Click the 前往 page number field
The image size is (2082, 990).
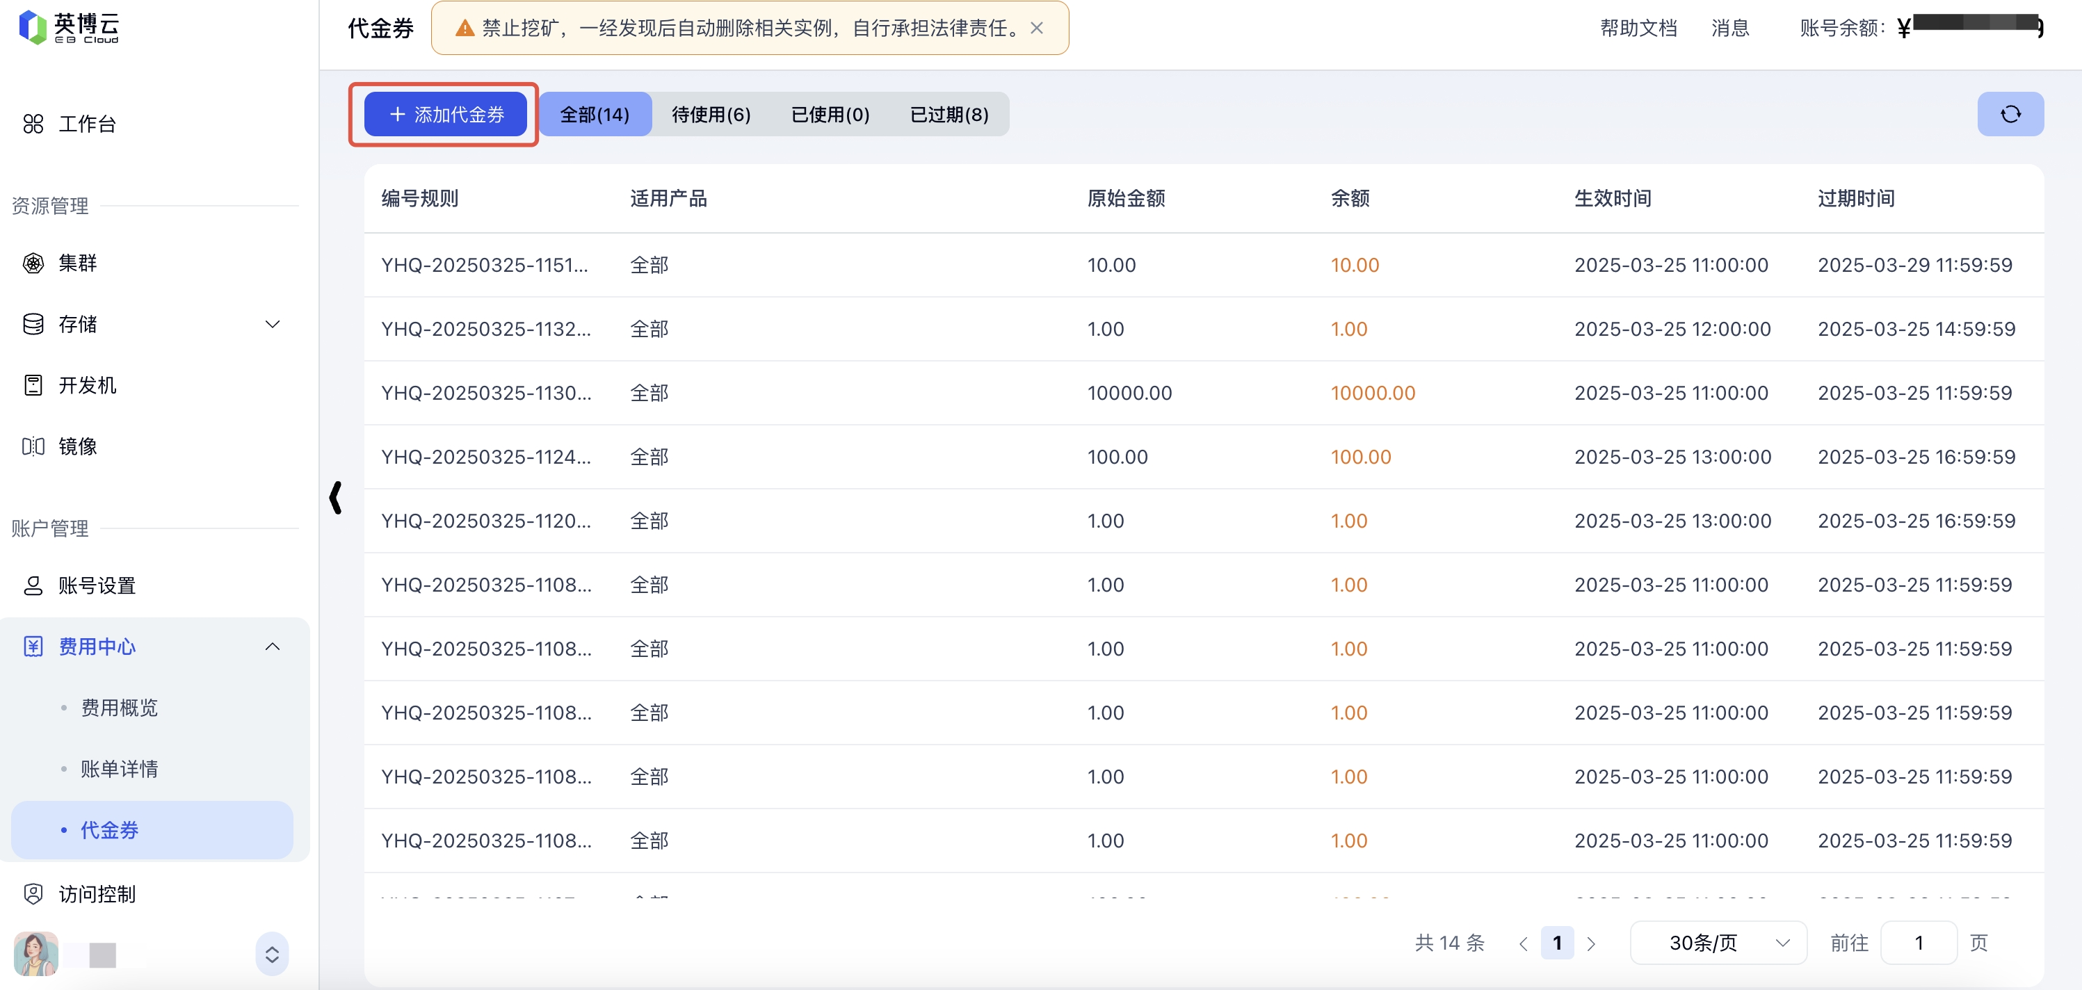pos(1918,942)
